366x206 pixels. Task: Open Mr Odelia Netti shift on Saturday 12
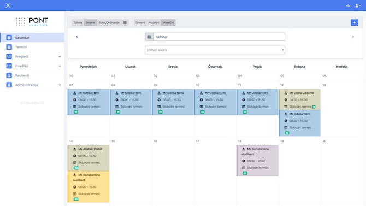point(299,123)
